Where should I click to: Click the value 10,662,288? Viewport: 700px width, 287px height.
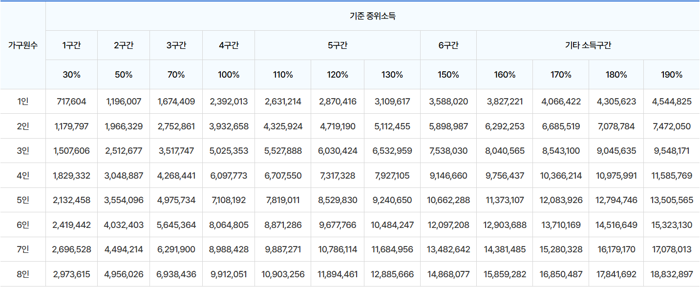[x=448, y=200]
